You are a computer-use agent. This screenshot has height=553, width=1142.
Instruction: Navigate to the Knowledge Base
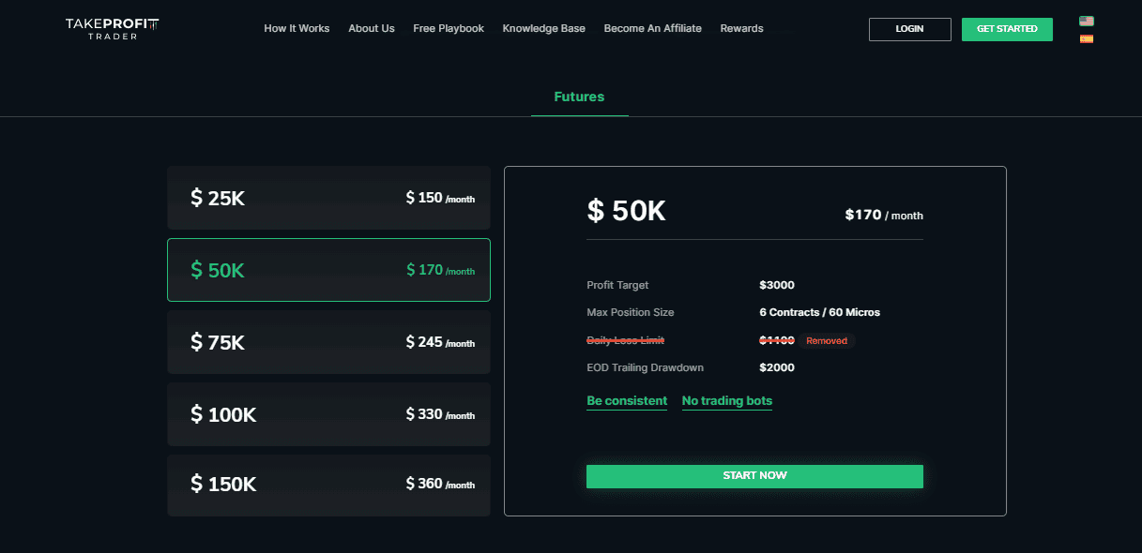click(543, 28)
